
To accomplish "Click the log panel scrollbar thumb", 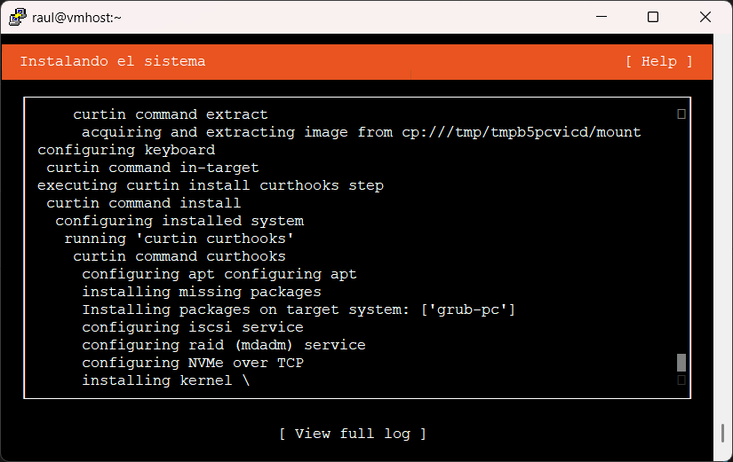I will (681, 363).
